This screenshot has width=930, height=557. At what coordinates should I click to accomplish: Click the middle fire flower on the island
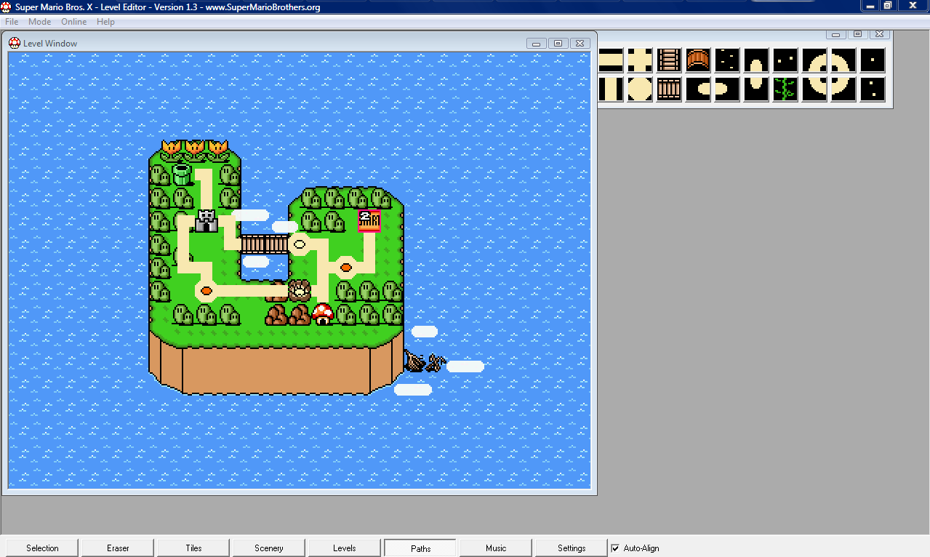point(195,150)
